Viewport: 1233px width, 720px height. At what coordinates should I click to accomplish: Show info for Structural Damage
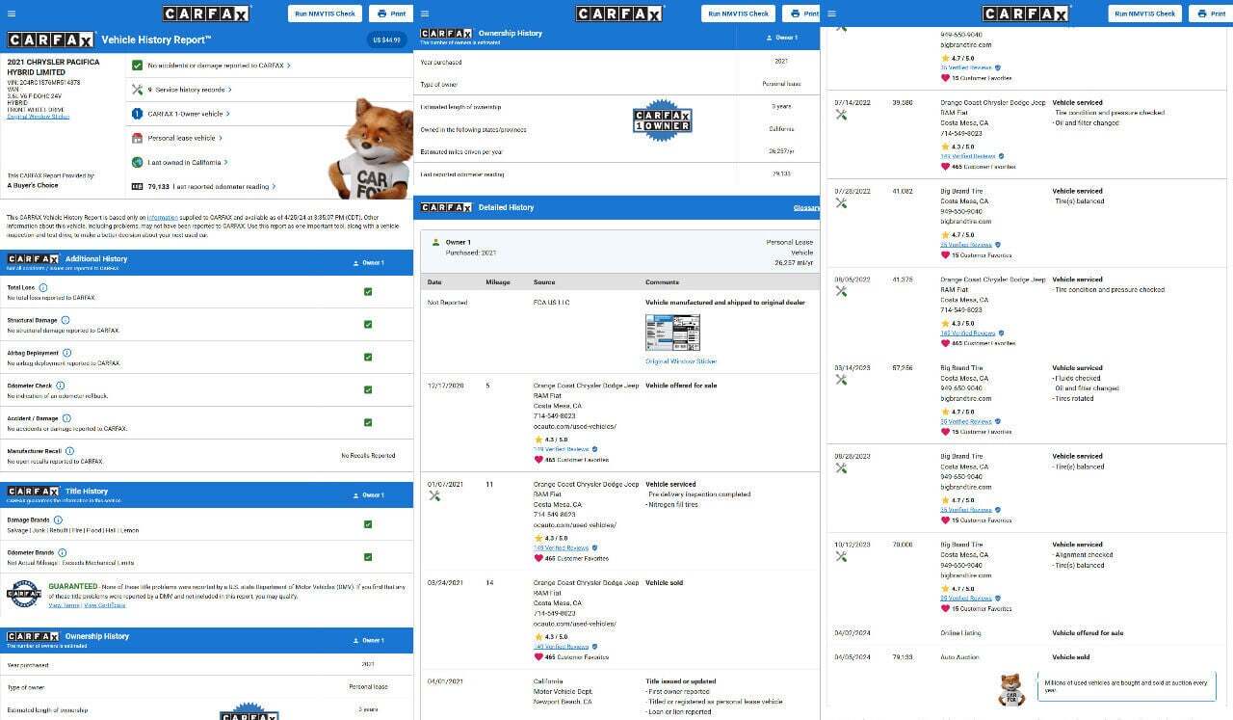click(x=66, y=320)
